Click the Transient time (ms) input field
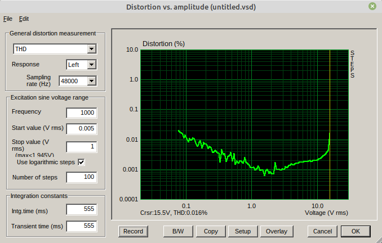Screen dimensions: 382x243 [x=81, y=226]
